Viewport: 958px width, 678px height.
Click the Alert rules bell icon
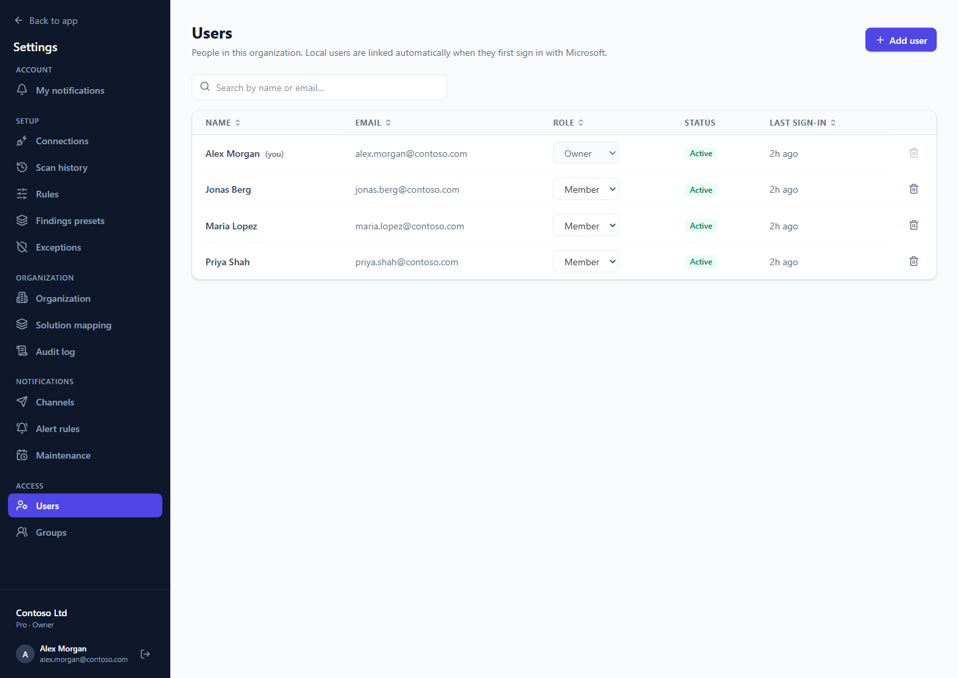(22, 429)
